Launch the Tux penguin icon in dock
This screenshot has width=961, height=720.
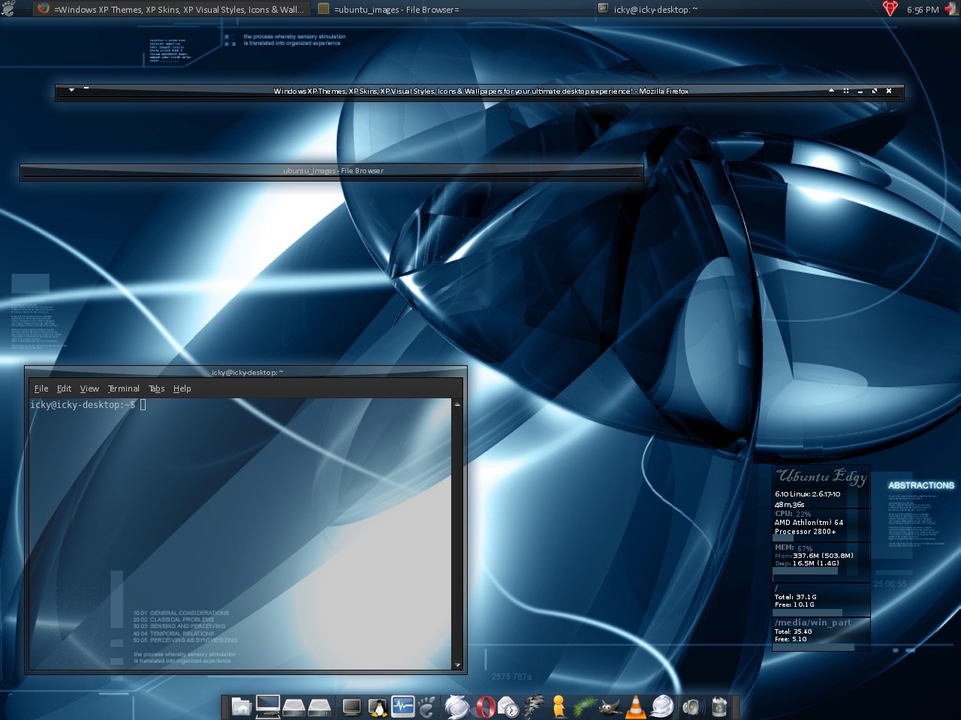[377, 706]
